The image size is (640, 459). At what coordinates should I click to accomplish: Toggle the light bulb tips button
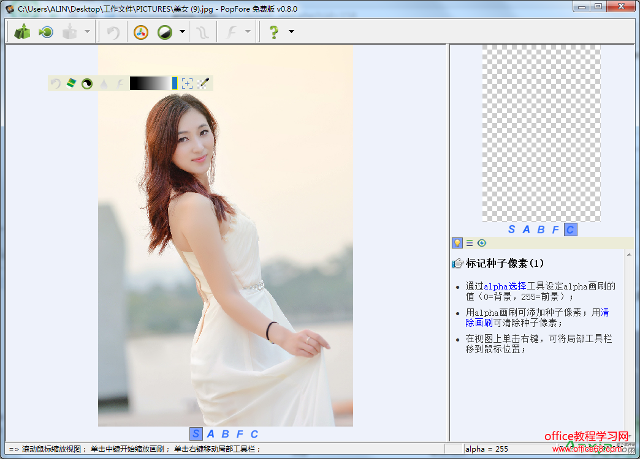click(x=457, y=243)
